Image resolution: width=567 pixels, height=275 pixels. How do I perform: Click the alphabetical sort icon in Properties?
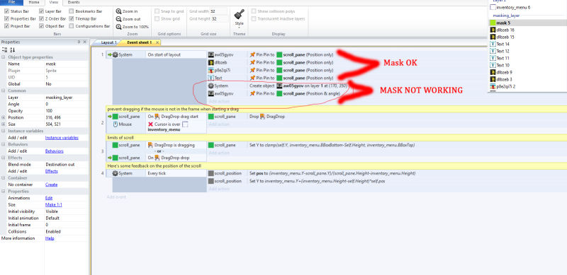(x=12, y=49)
